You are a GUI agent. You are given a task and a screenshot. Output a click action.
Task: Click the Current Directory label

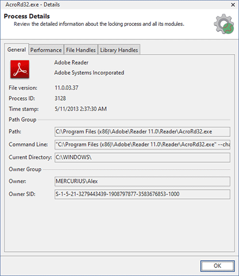(x=30, y=158)
